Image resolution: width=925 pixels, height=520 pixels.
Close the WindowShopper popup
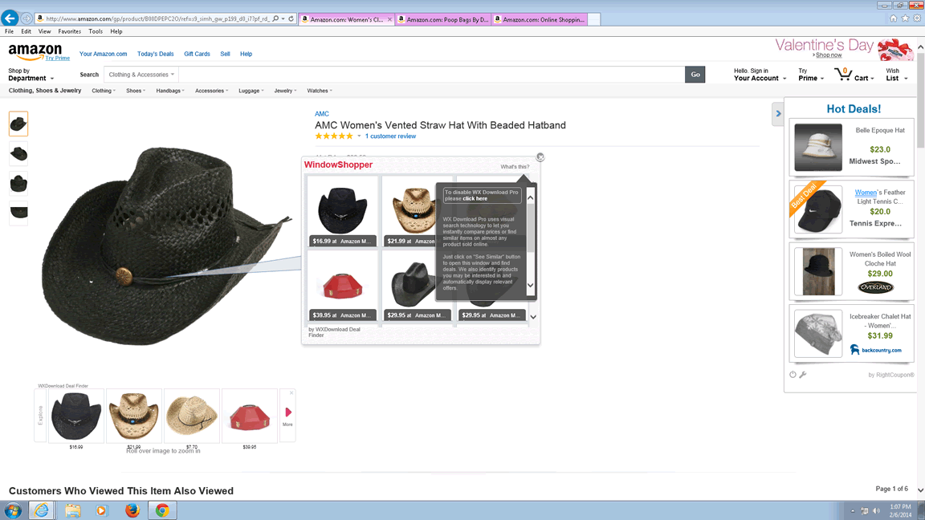540,157
